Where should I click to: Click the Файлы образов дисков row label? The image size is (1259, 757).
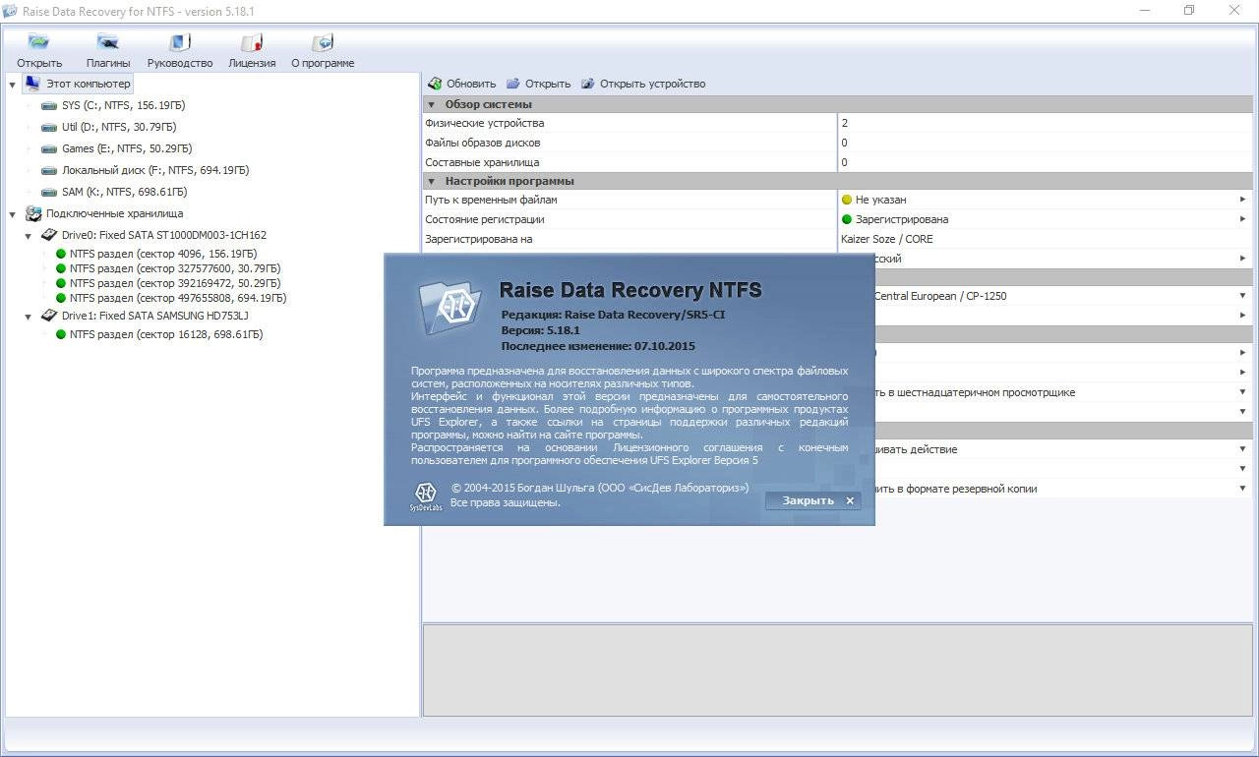point(482,143)
